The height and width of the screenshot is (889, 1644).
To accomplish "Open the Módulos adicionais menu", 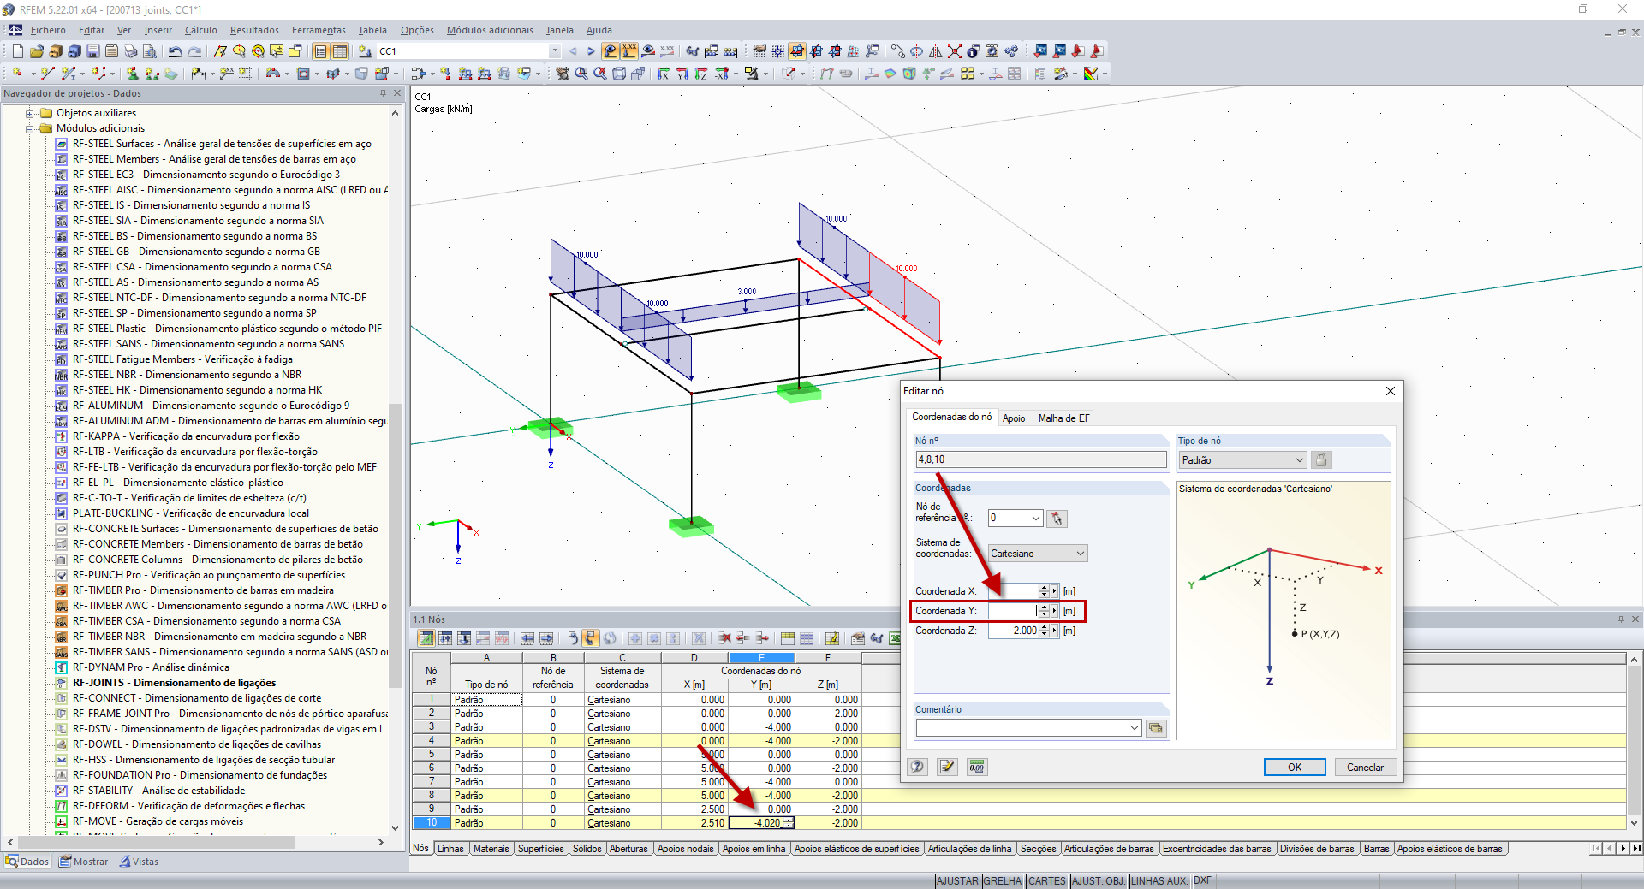I will [x=490, y=30].
